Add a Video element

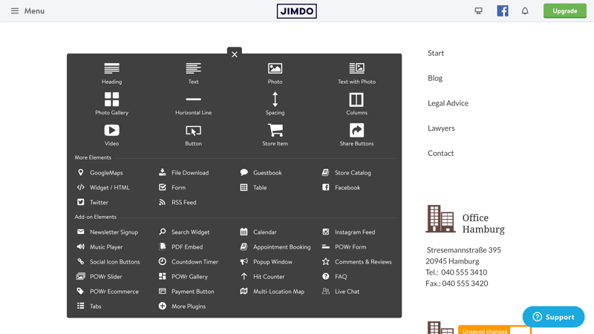click(112, 135)
